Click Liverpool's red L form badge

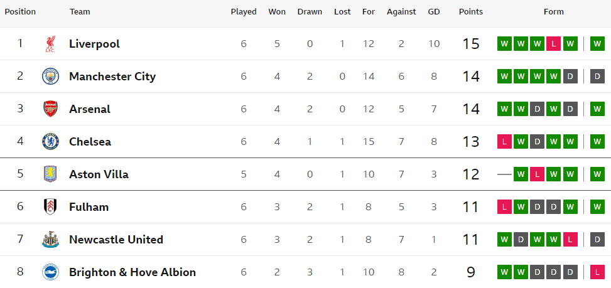pos(553,43)
